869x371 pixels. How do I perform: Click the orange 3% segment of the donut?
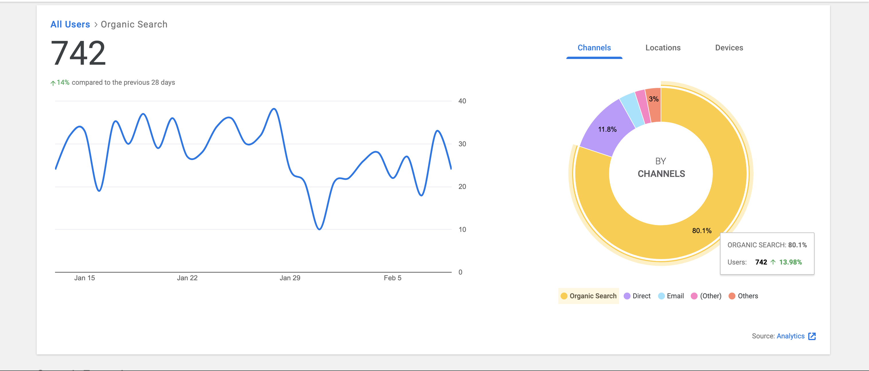[x=654, y=101]
